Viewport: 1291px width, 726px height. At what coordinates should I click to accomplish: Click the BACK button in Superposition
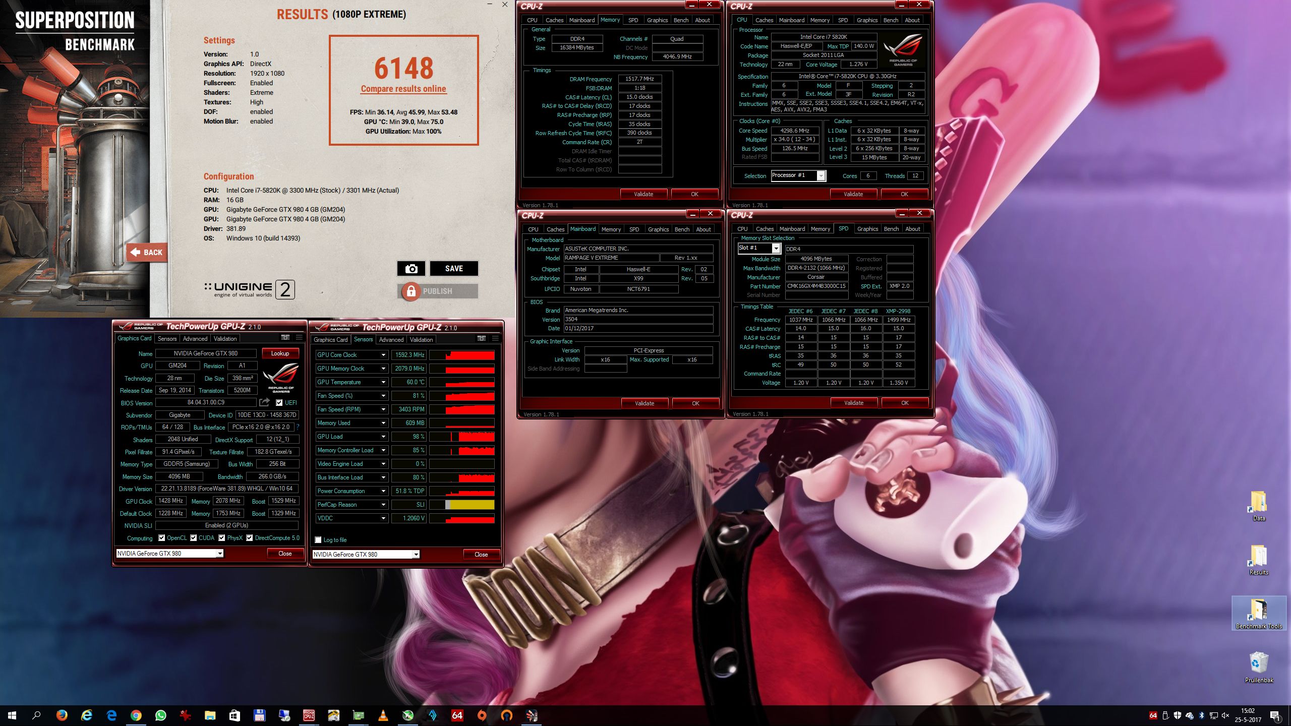point(147,252)
